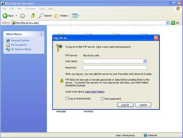Expand the Address bar dropdown
This screenshot has width=183, height=138.
click(168, 23)
